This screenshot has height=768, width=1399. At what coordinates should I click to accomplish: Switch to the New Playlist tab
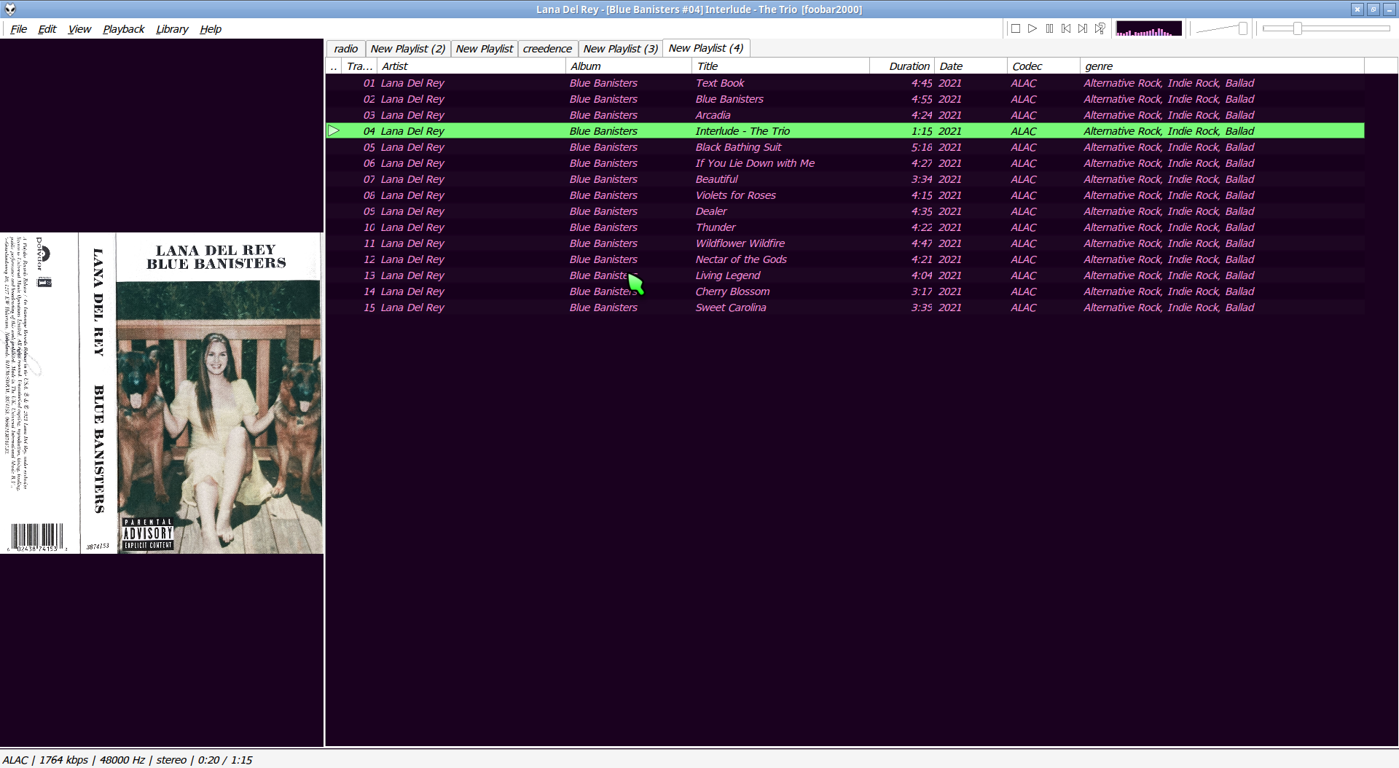click(x=485, y=49)
